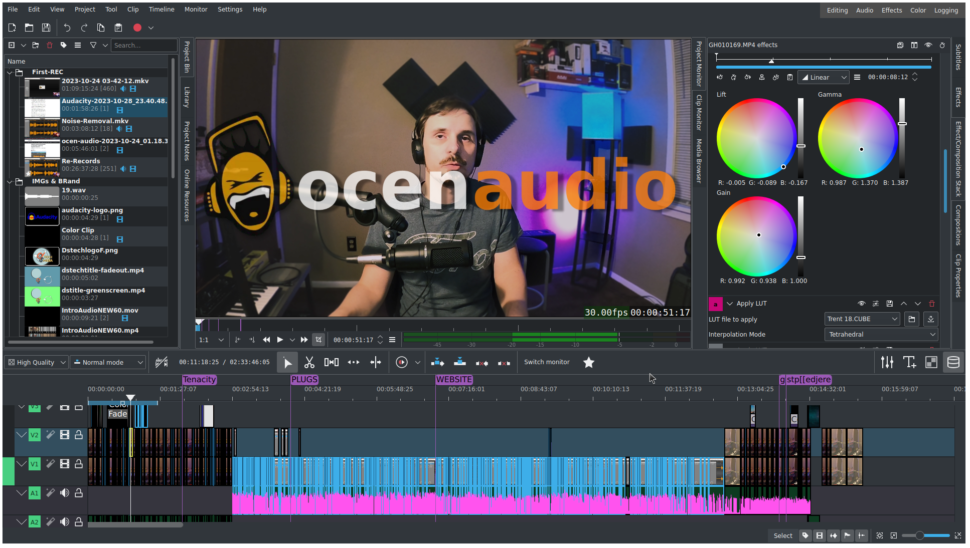Delete selected bin clip with trash icon
This screenshot has height=548, width=970.
50,45
